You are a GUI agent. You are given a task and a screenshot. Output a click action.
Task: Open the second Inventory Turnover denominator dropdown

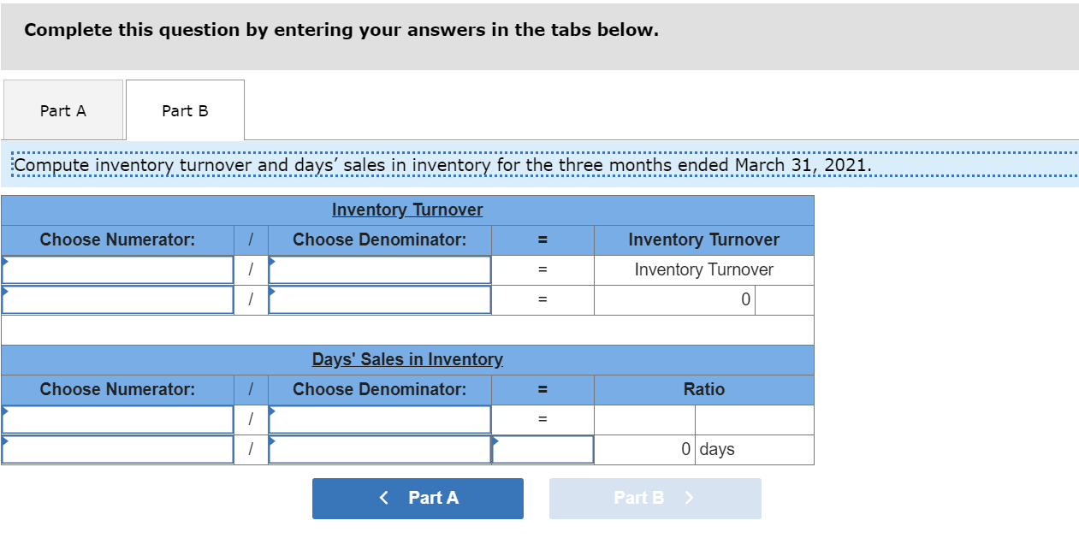pos(380,299)
